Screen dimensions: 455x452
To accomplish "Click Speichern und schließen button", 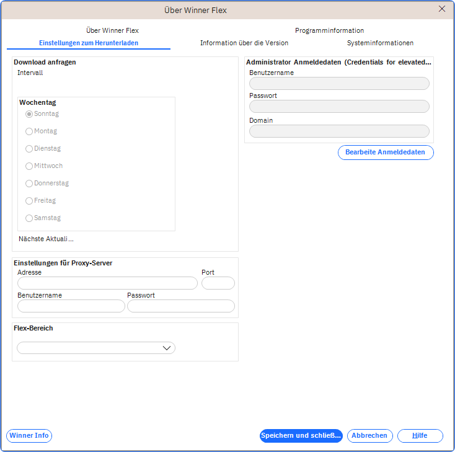I will point(301,436).
